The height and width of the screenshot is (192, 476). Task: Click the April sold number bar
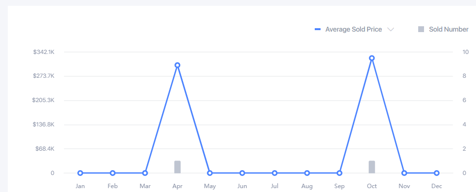pos(178,167)
